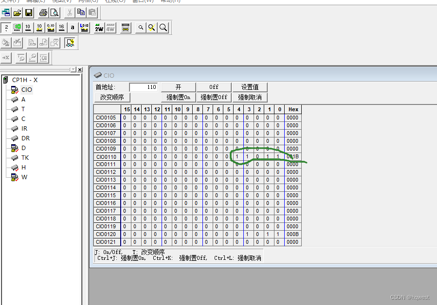This screenshot has height=305, width=437.
Task: Select TK area in tree
Action: click(x=25, y=158)
